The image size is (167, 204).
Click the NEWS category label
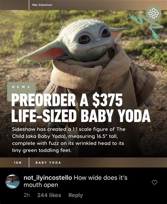coord(21,87)
